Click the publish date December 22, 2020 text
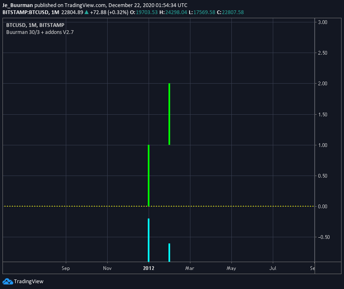This screenshot has height=289, width=344. coord(131,5)
